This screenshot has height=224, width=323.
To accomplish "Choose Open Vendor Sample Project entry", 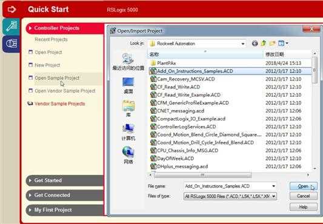I will (x=65, y=91).
